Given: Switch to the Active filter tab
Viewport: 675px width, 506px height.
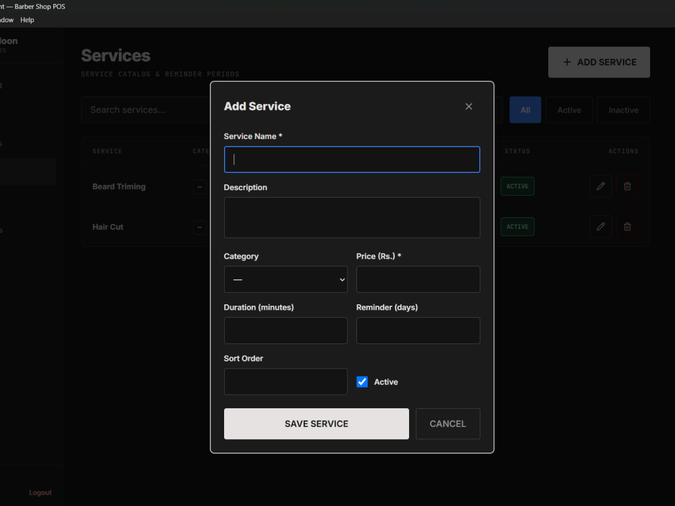Looking at the screenshot, I should tap(569, 110).
